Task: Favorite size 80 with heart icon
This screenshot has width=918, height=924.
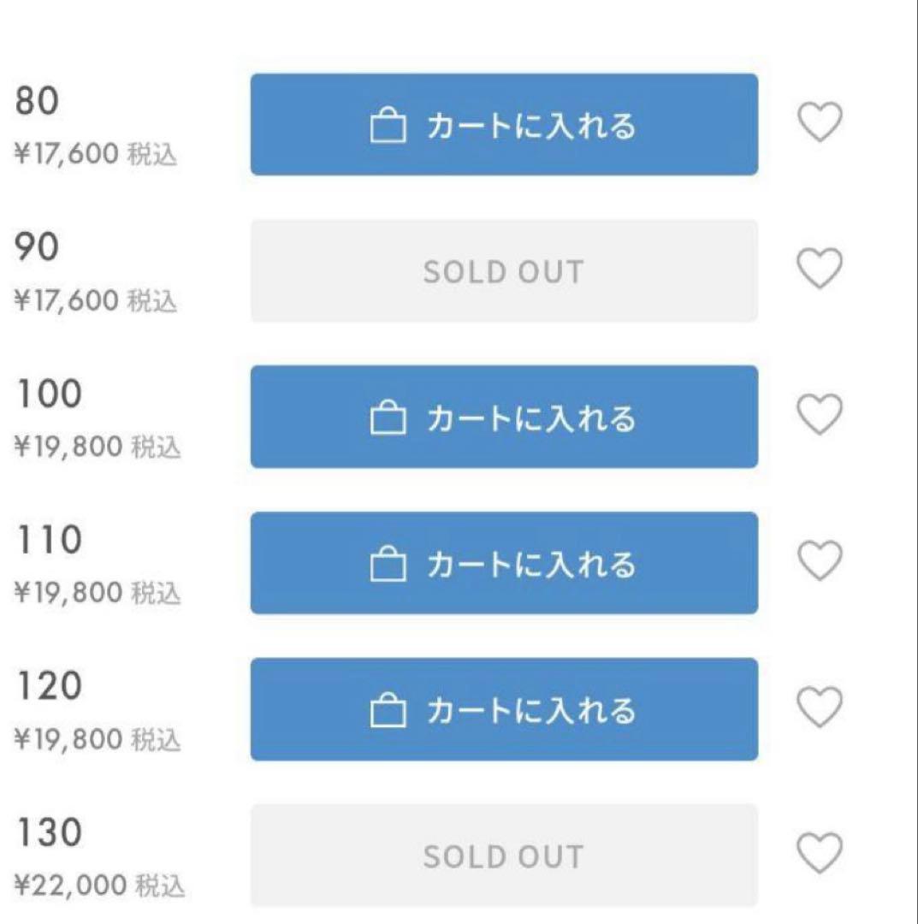Action: click(x=820, y=122)
